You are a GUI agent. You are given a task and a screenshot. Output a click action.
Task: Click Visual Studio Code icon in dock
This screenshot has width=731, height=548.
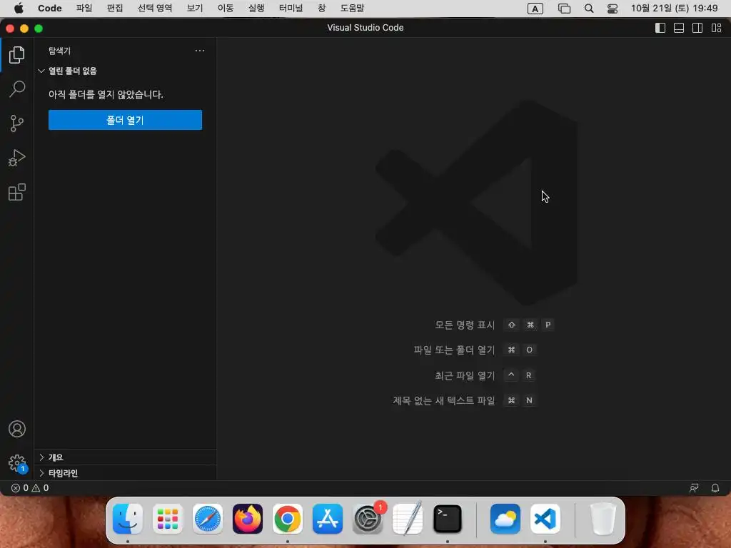545,519
